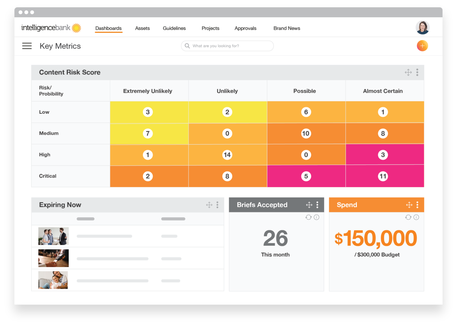Click the High / Almost Certain cell showing 3

385,155
